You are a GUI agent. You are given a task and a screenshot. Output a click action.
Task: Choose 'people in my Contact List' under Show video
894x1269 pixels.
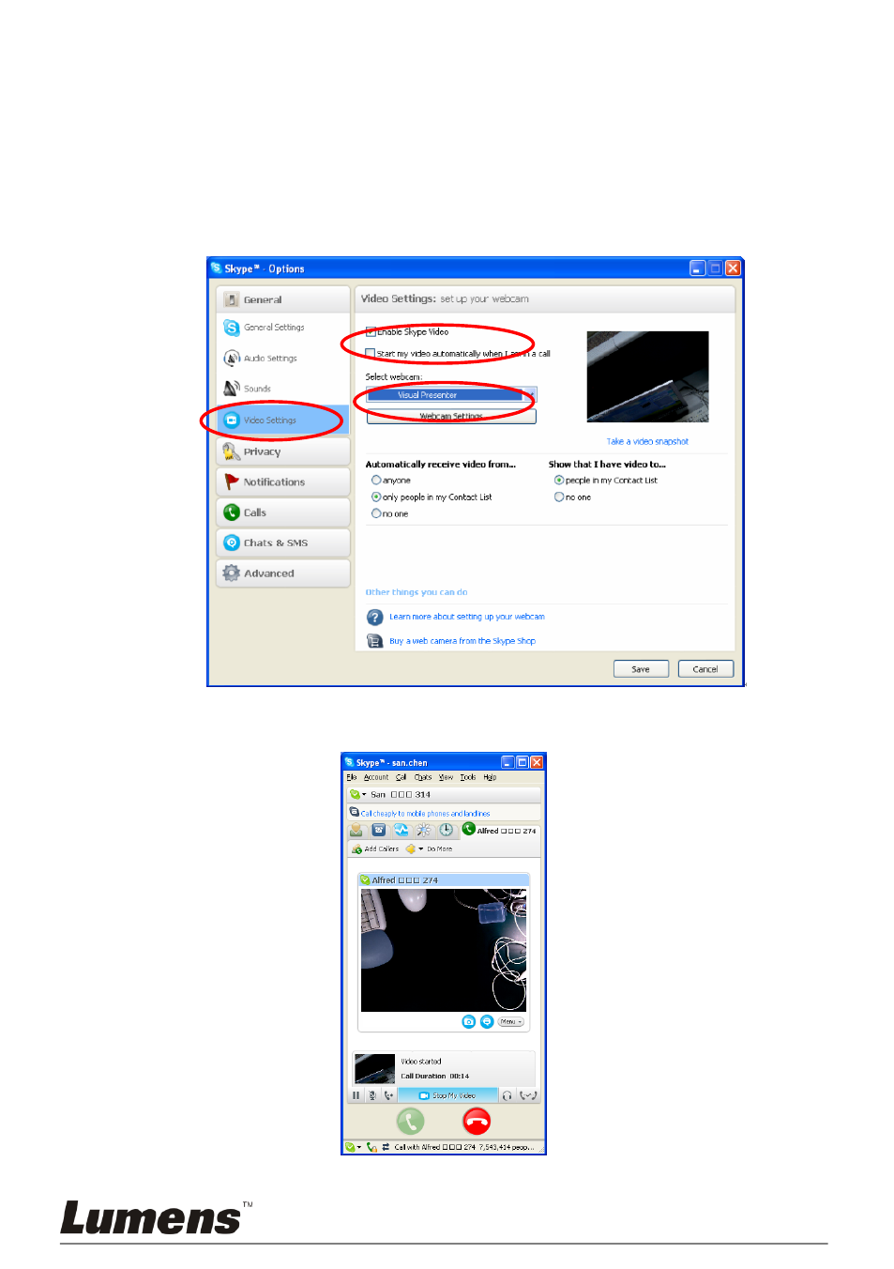click(559, 480)
